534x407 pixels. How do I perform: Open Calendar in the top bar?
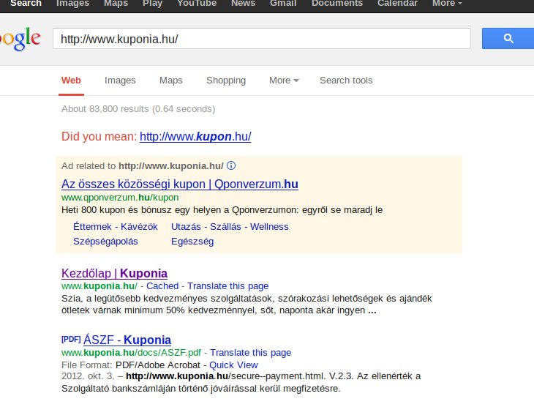[x=397, y=4]
